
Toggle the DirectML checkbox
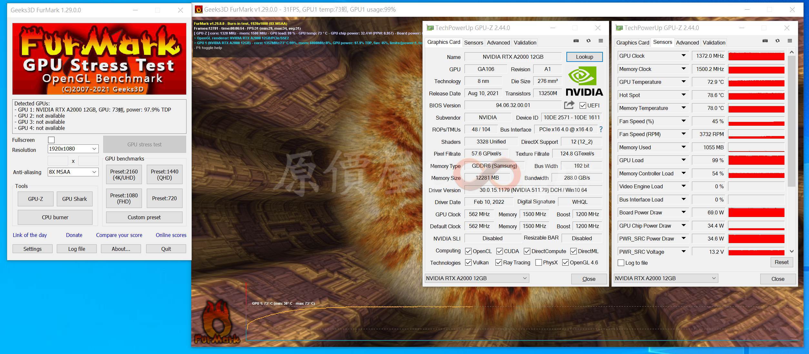(x=573, y=251)
